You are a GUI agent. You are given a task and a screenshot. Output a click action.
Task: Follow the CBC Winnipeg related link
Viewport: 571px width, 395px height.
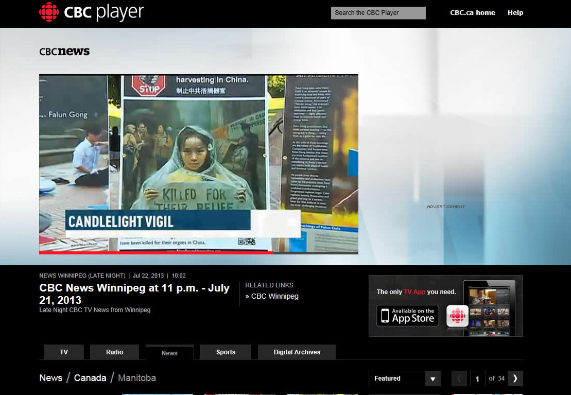click(274, 296)
